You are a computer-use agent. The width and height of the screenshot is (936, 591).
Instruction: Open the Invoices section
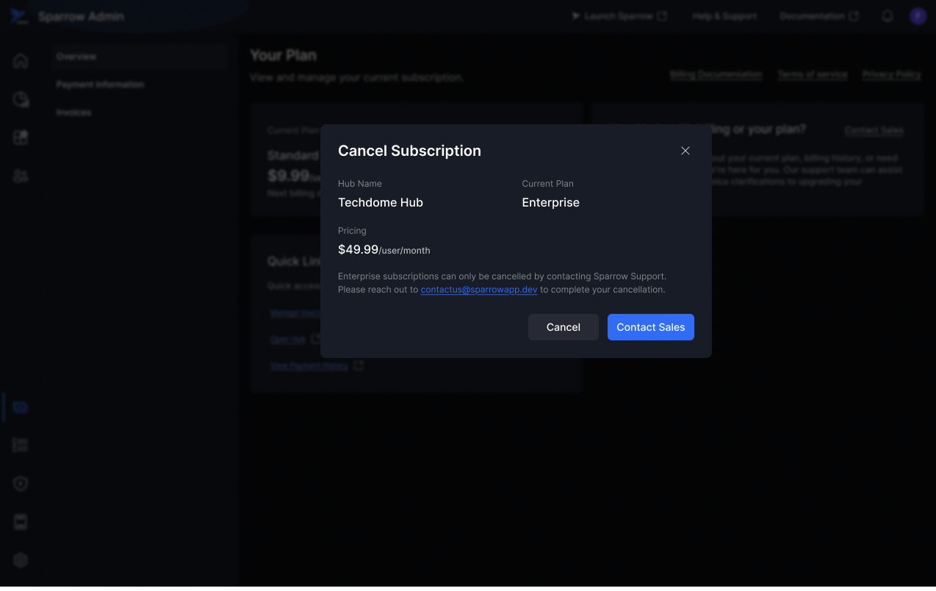point(73,112)
